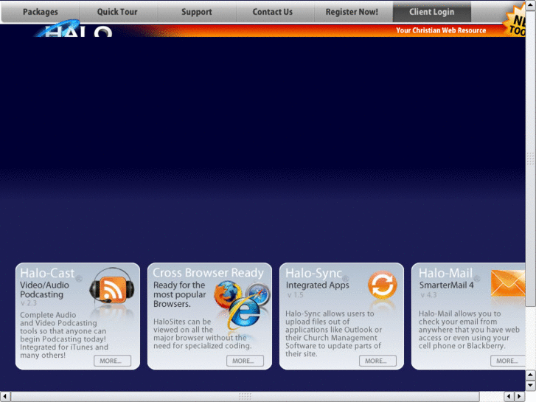Open Contact Us in navigation
The width and height of the screenshot is (536, 402).
(273, 12)
